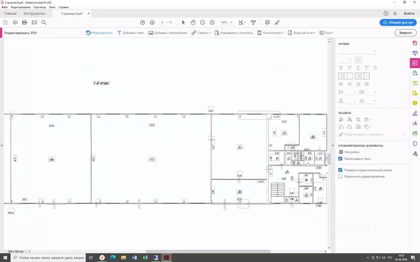Click the Общий доступ button
Viewport: 420px width, 262px height.
[x=398, y=23]
